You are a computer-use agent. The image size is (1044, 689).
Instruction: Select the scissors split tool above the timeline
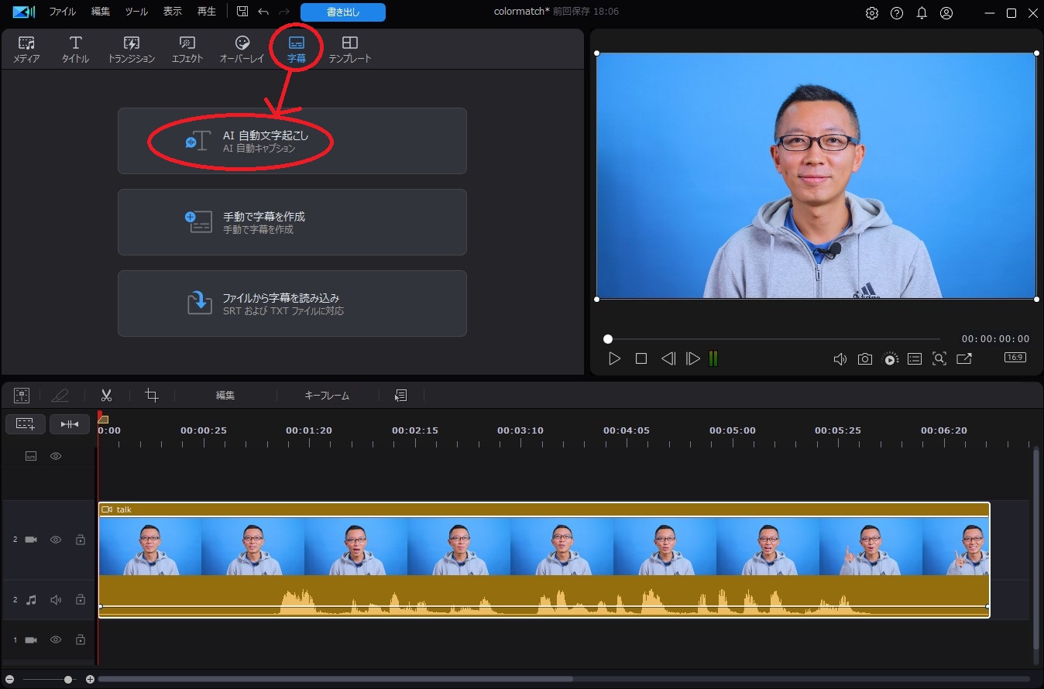pyautogui.click(x=106, y=395)
